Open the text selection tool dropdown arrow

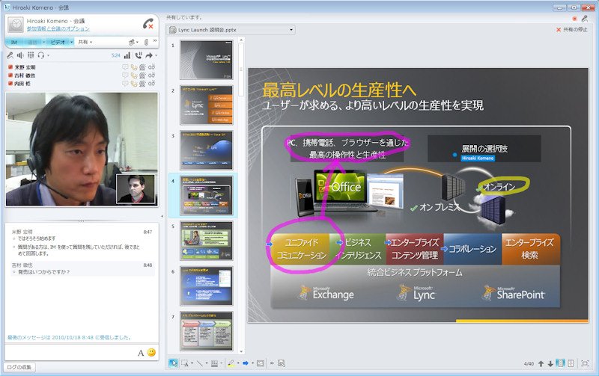click(x=192, y=363)
